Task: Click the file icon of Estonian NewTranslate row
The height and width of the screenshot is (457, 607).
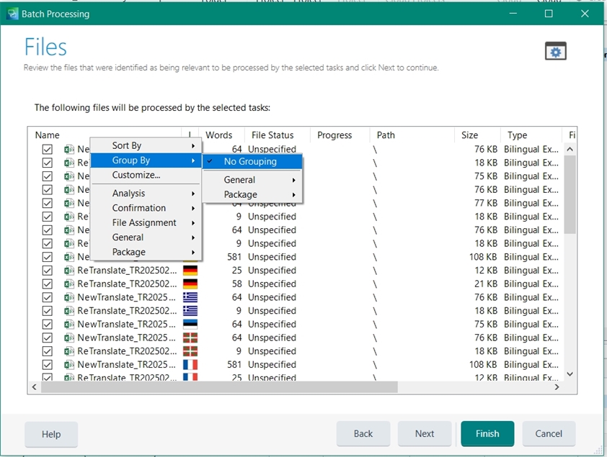Action: (x=69, y=325)
